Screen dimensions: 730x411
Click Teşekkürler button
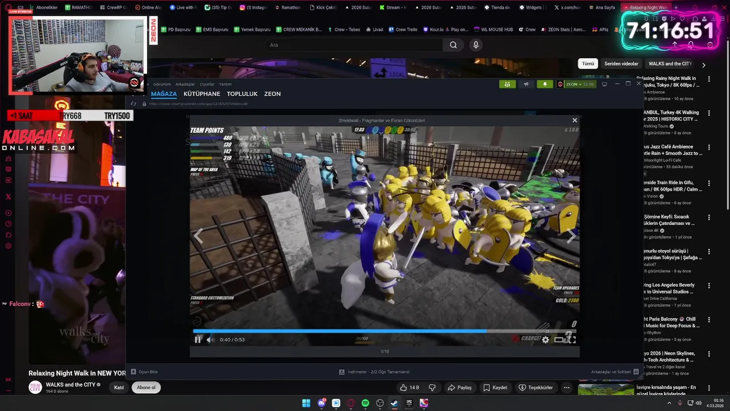pyautogui.click(x=535, y=388)
